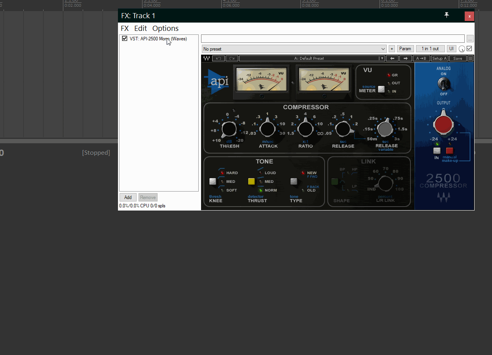Image resolution: width=492 pixels, height=355 pixels.
Task: Toggle the compressor IN button
Action: 437,151
